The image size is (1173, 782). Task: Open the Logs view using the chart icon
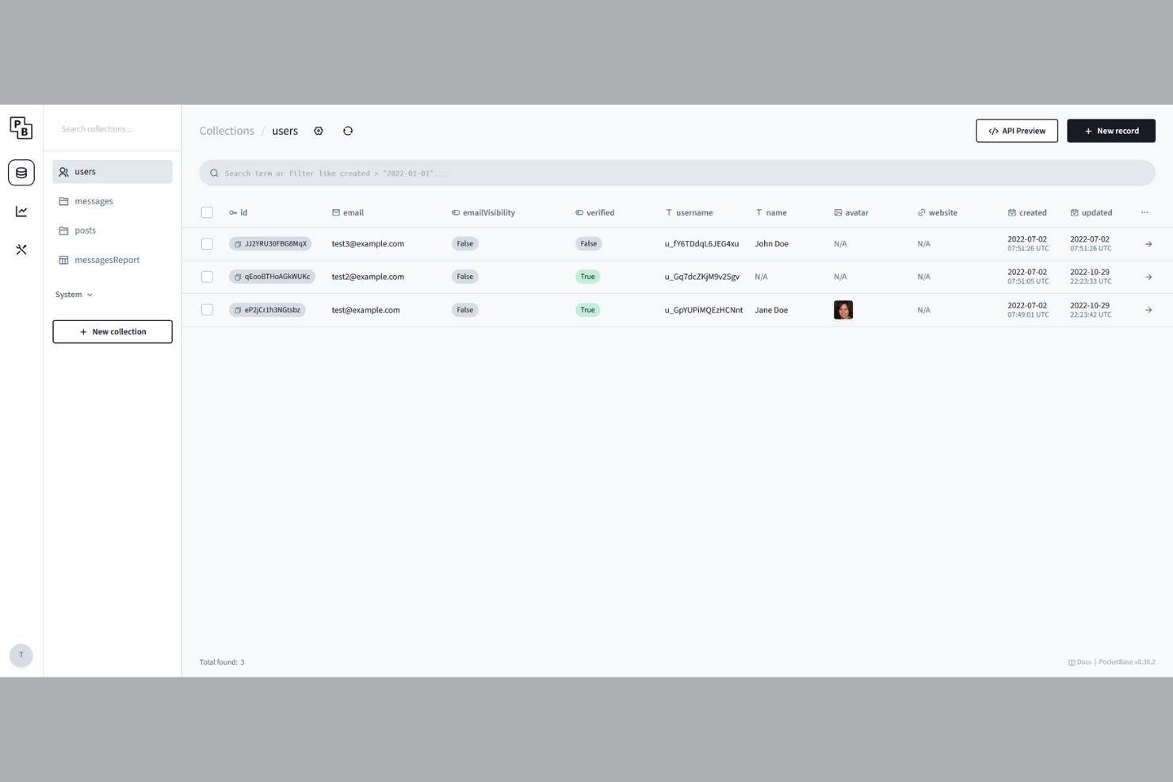click(21, 211)
